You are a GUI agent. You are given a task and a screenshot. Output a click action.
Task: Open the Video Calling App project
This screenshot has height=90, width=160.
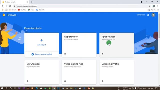coord(79,72)
